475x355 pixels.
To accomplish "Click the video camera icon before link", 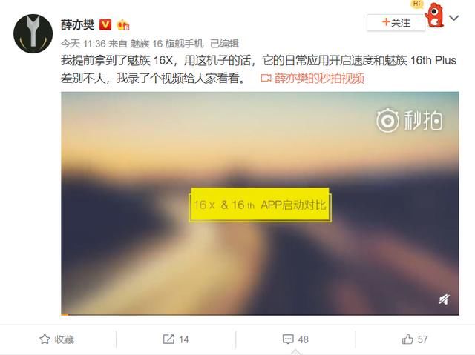I will [x=266, y=79].
